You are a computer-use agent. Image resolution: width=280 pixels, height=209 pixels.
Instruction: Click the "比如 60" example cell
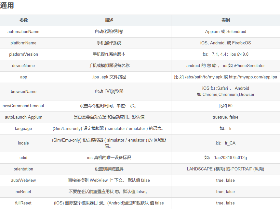tap(226, 106)
